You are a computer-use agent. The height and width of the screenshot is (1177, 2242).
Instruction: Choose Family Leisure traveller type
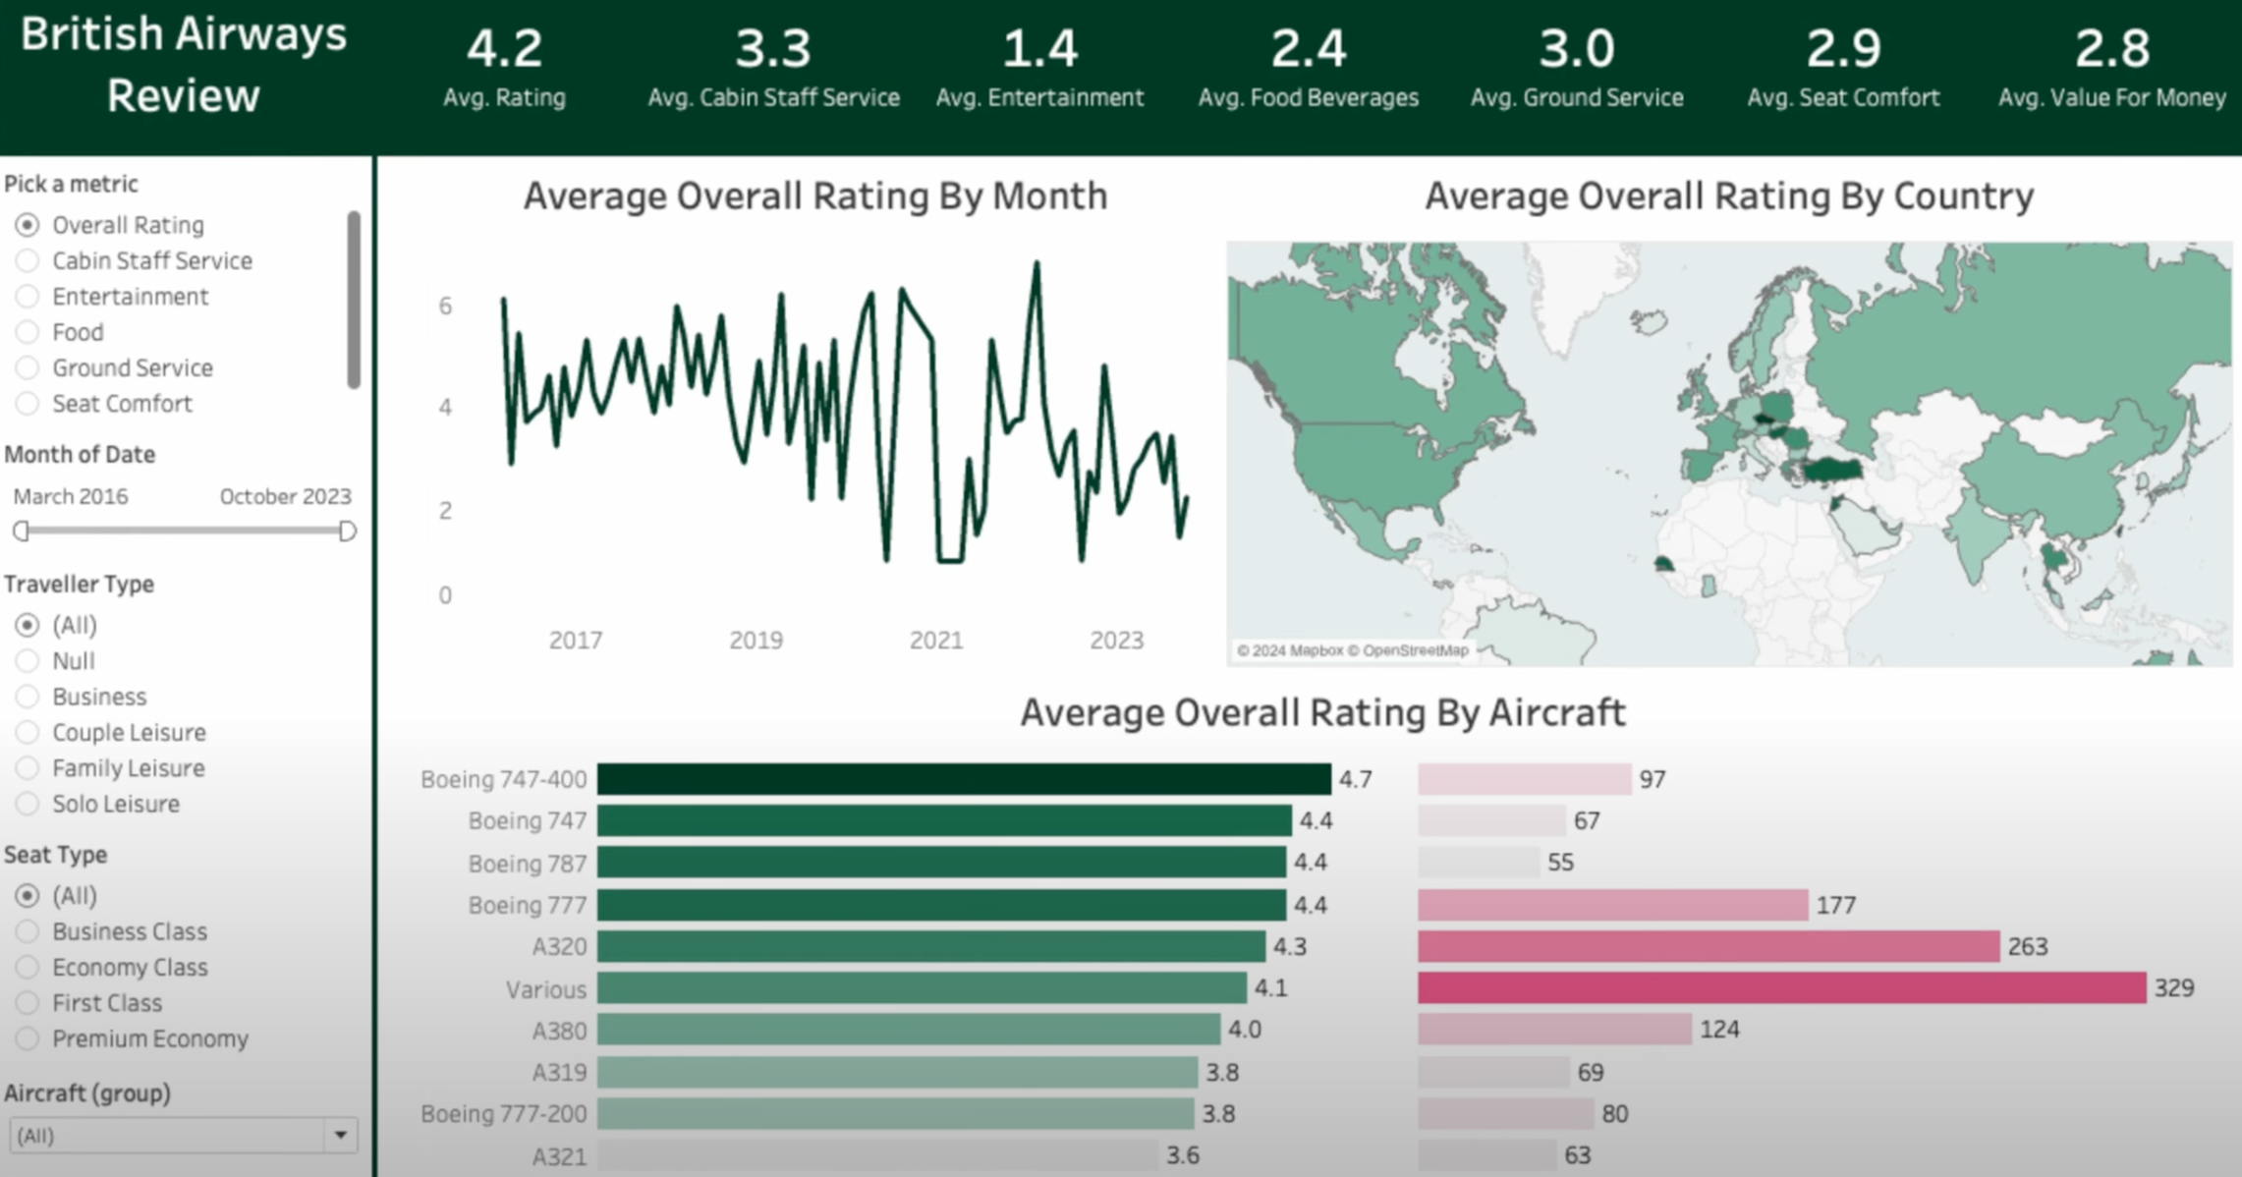28,767
